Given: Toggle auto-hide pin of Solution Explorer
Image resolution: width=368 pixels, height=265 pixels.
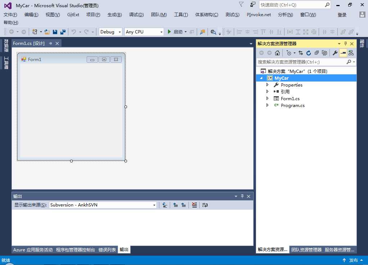Looking at the screenshot, I should 345,43.
